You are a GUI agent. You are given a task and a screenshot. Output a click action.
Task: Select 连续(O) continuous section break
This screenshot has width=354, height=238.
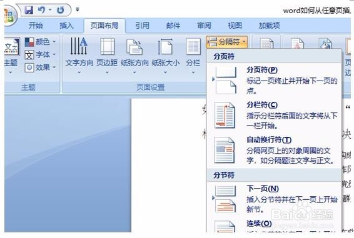click(x=273, y=226)
